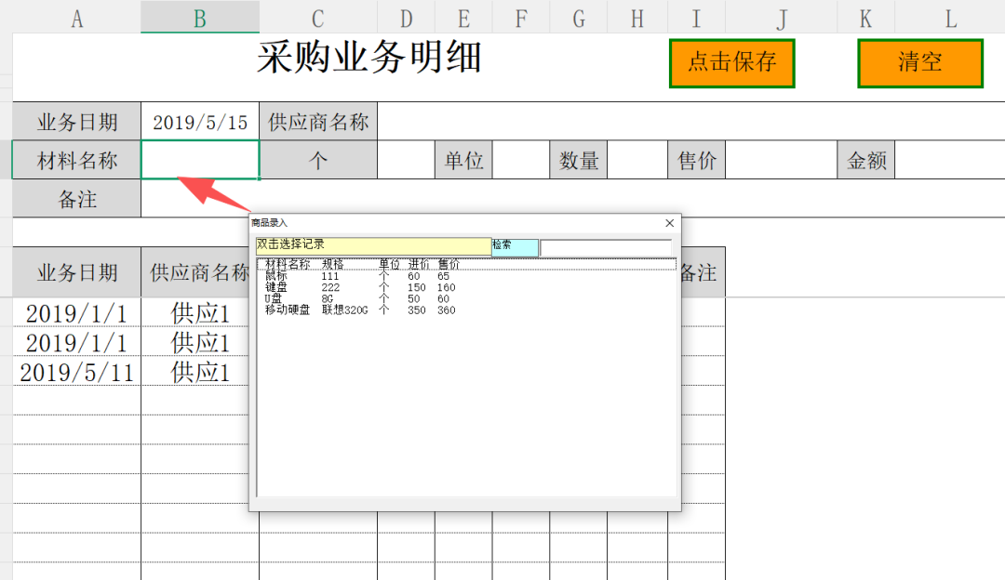The height and width of the screenshot is (580, 1005).
Task: Click the 数量 label cell
Action: pos(579,159)
